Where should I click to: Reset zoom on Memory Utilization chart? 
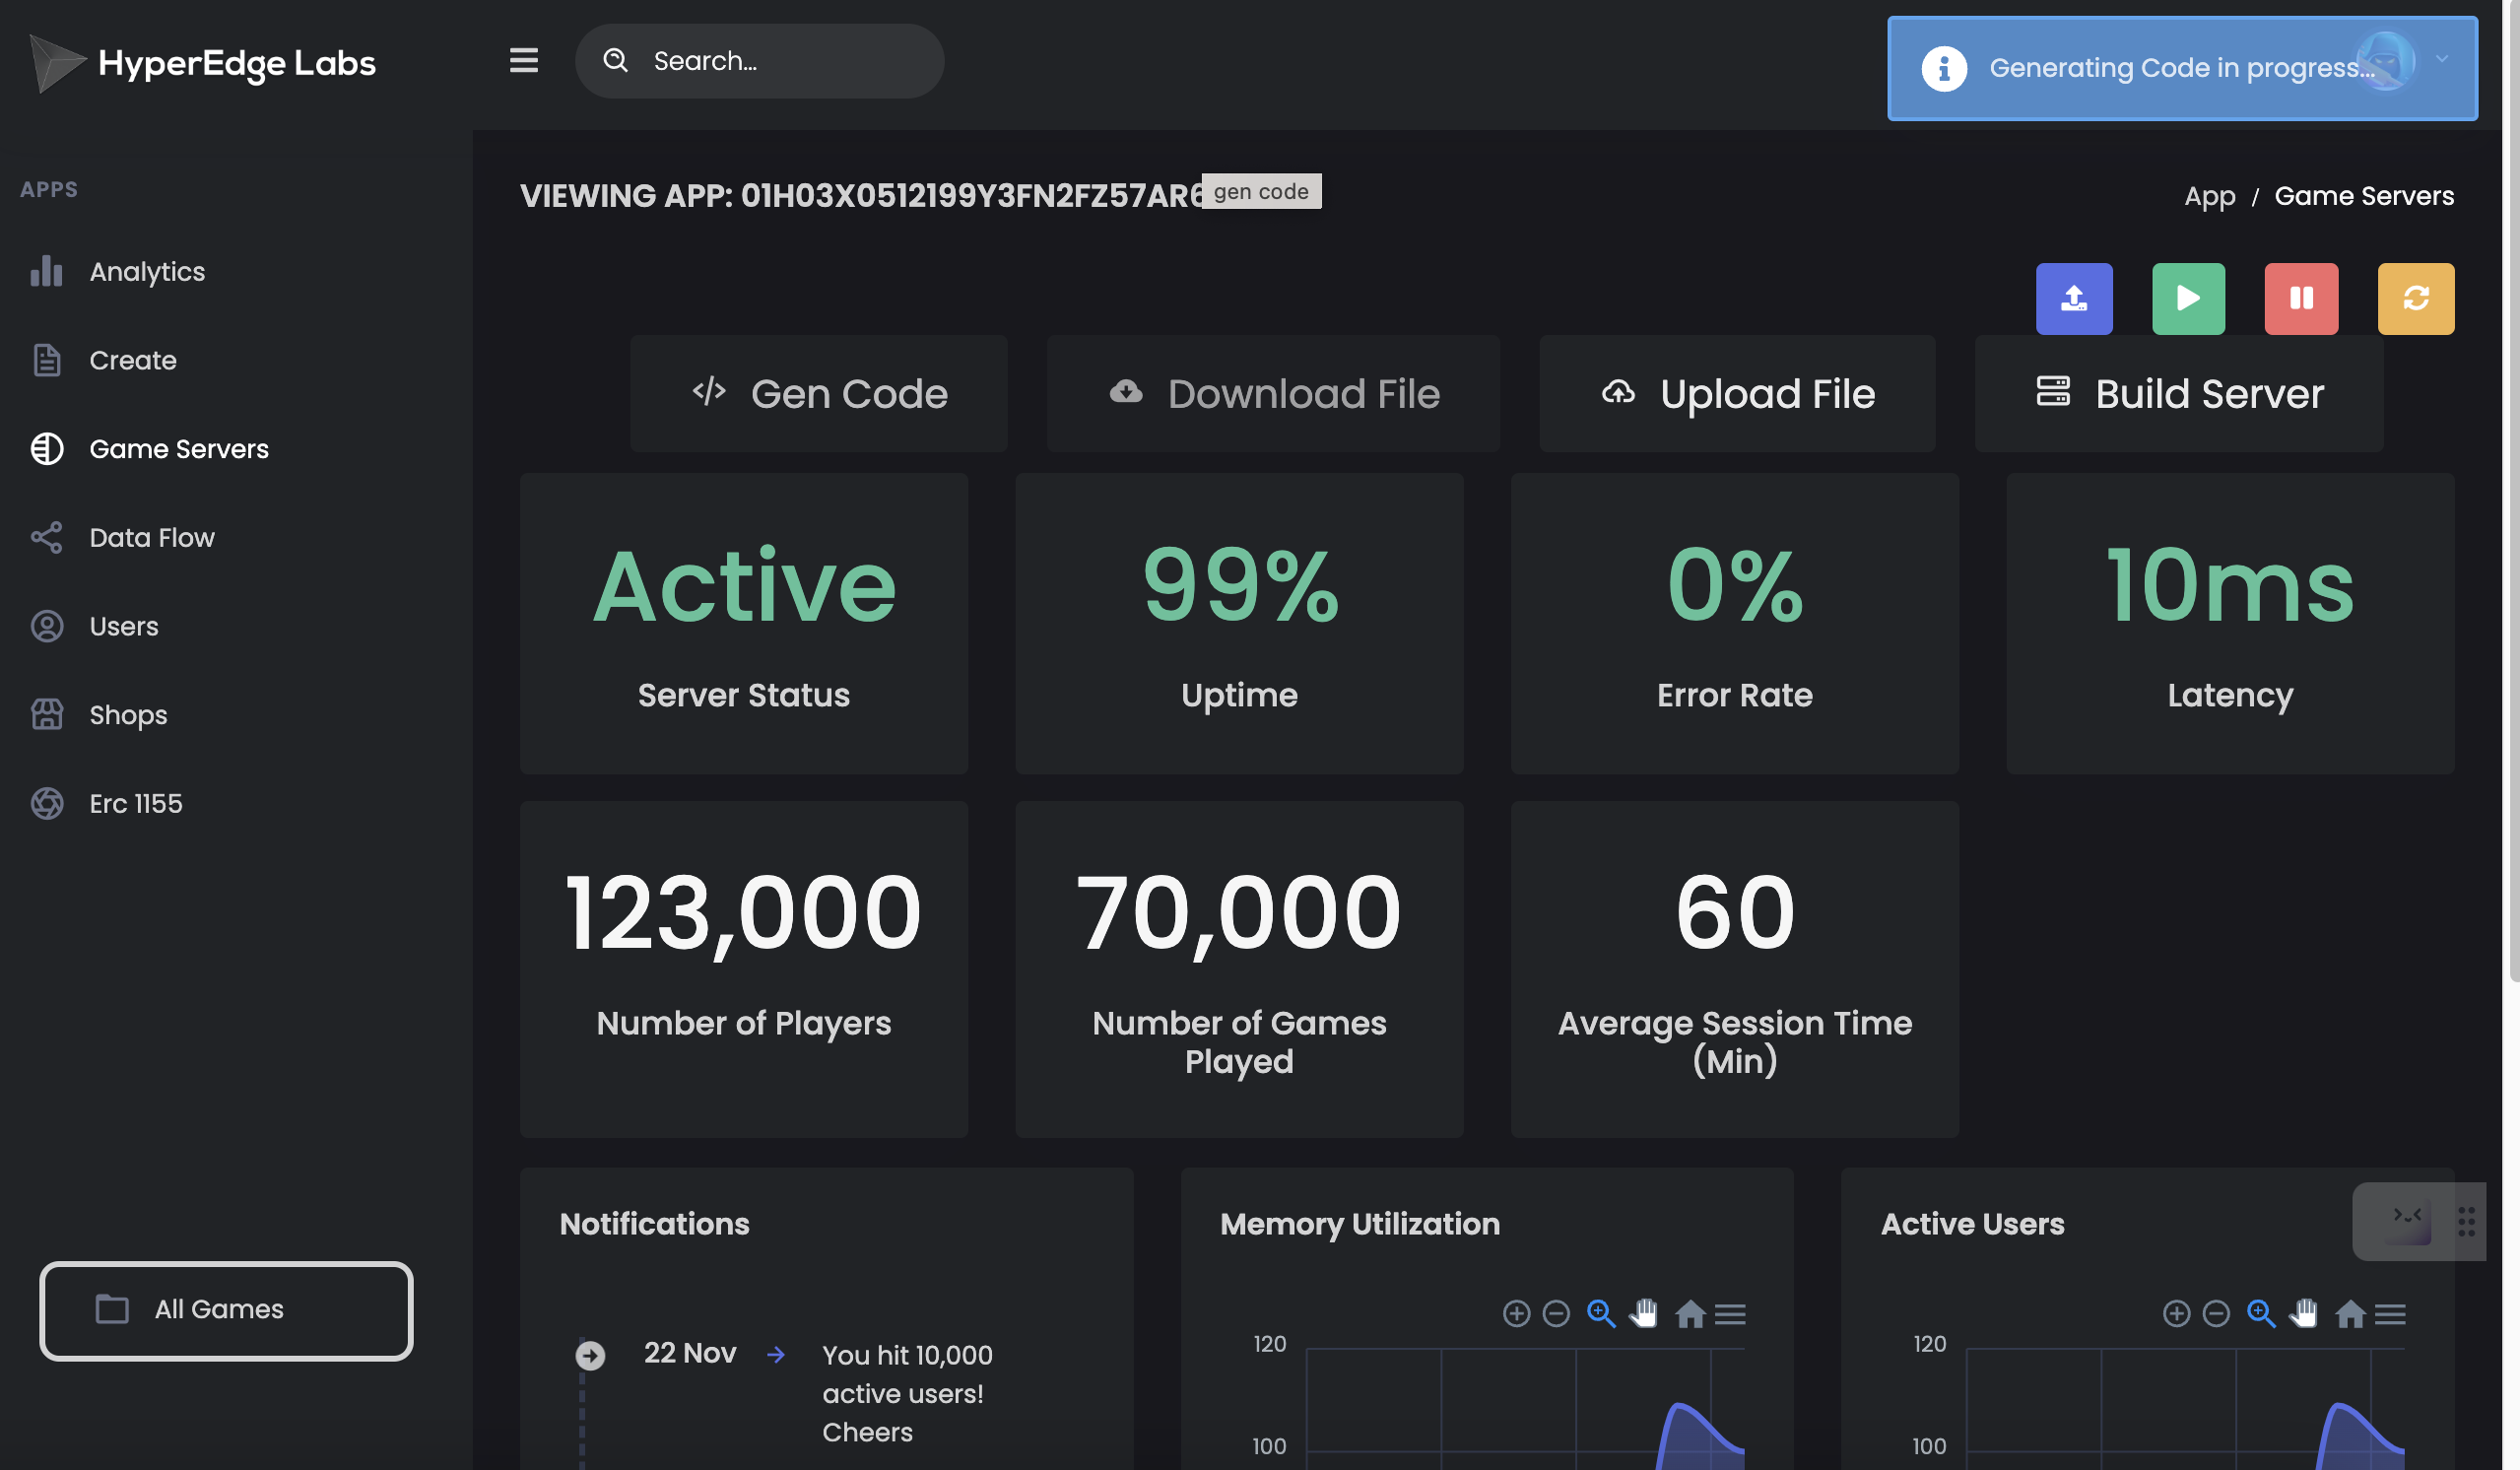(1690, 1313)
